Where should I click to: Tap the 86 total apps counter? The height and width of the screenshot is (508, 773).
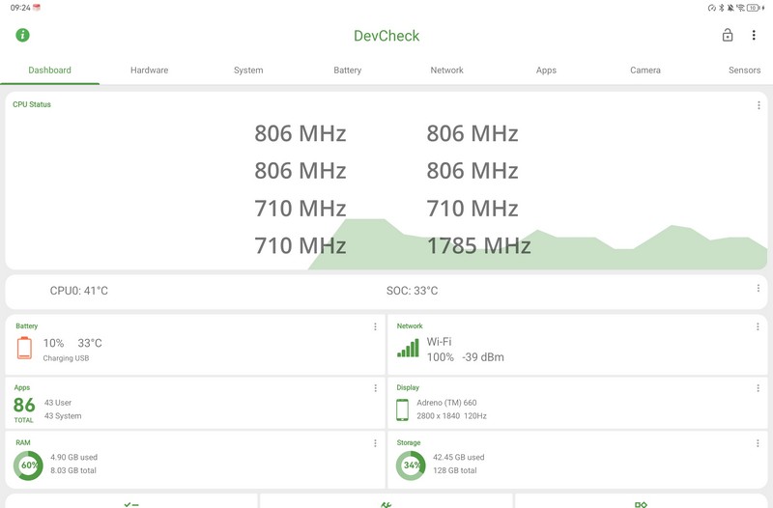(24, 408)
